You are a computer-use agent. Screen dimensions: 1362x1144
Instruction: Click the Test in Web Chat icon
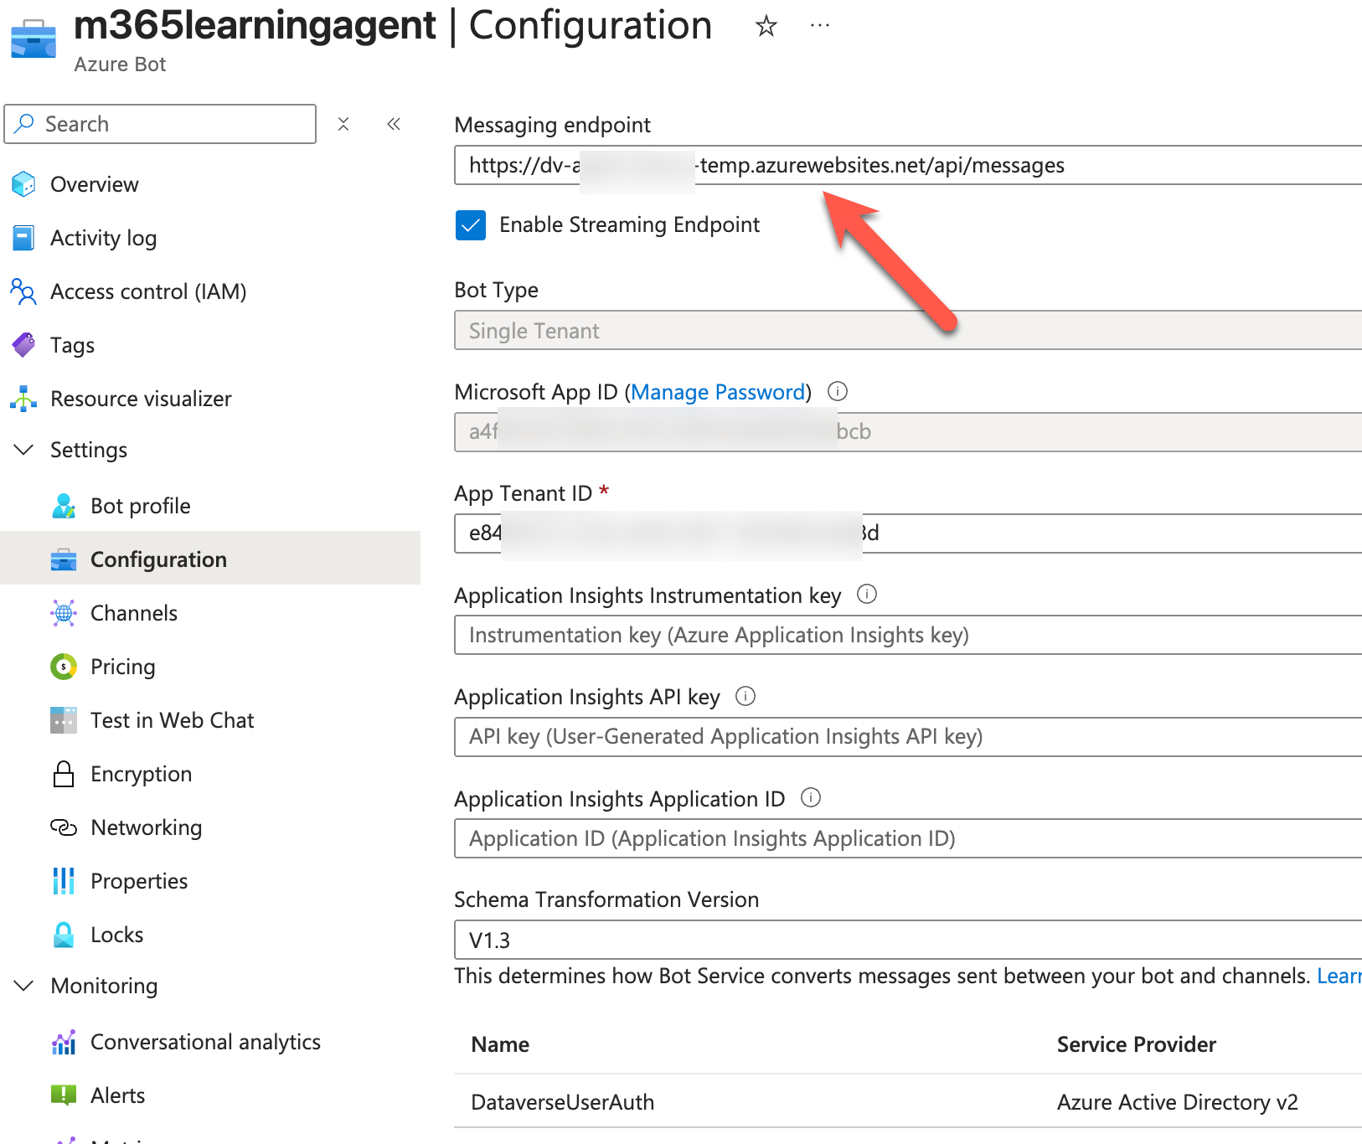64,720
